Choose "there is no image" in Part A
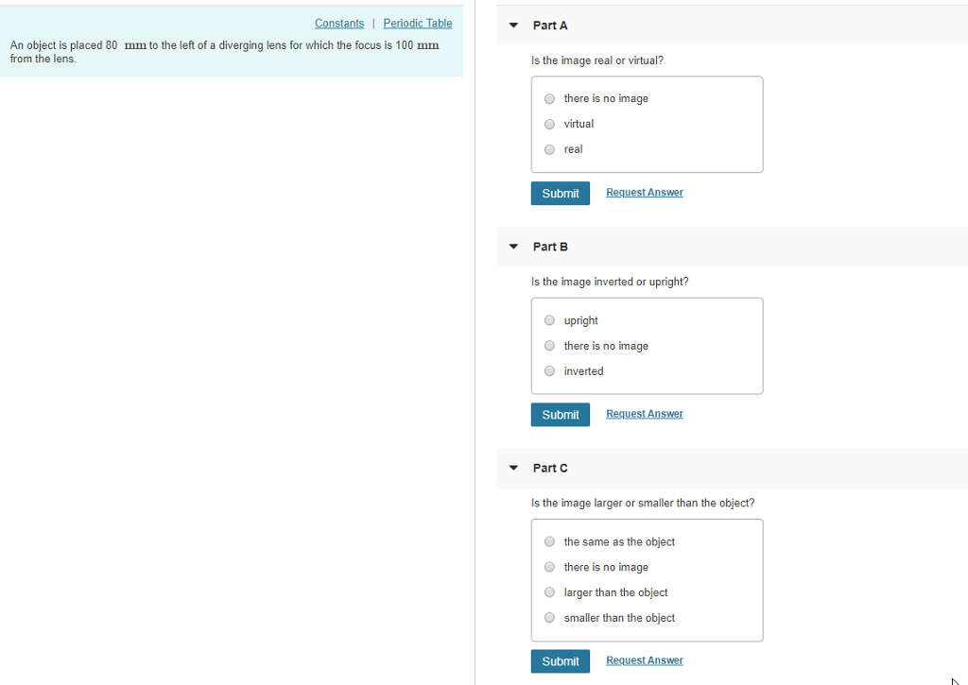968x685 pixels. [x=549, y=98]
